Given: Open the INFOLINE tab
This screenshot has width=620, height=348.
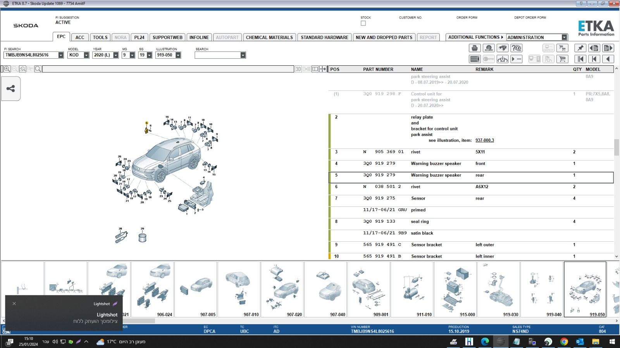Looking at the screenshot, I should 199,37.
